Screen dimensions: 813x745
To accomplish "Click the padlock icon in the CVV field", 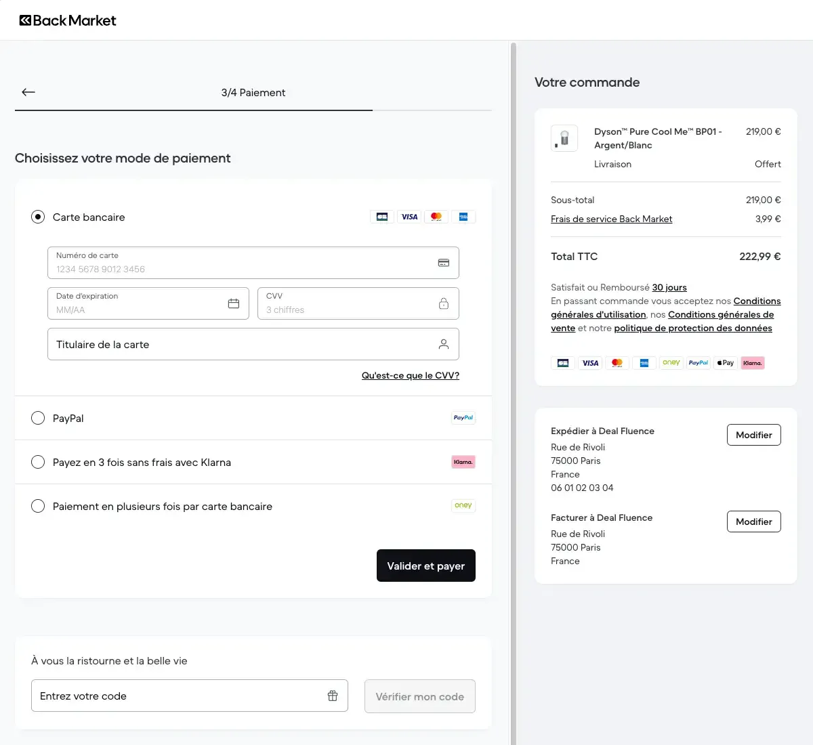I will [x=444, y=303].
